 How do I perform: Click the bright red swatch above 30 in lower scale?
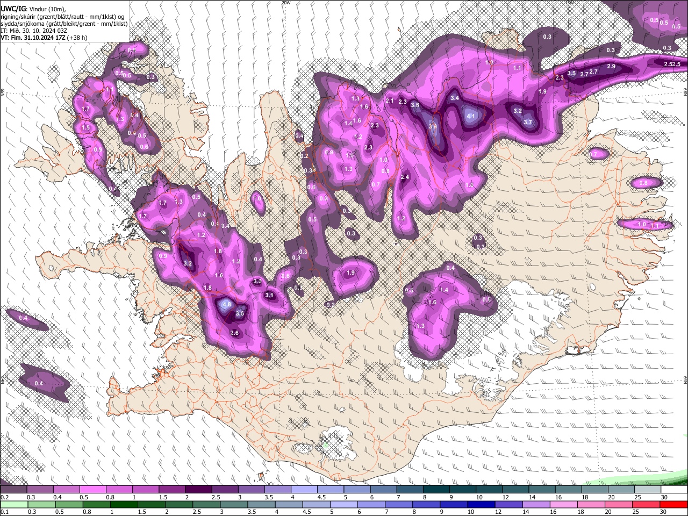coord(674,504)
